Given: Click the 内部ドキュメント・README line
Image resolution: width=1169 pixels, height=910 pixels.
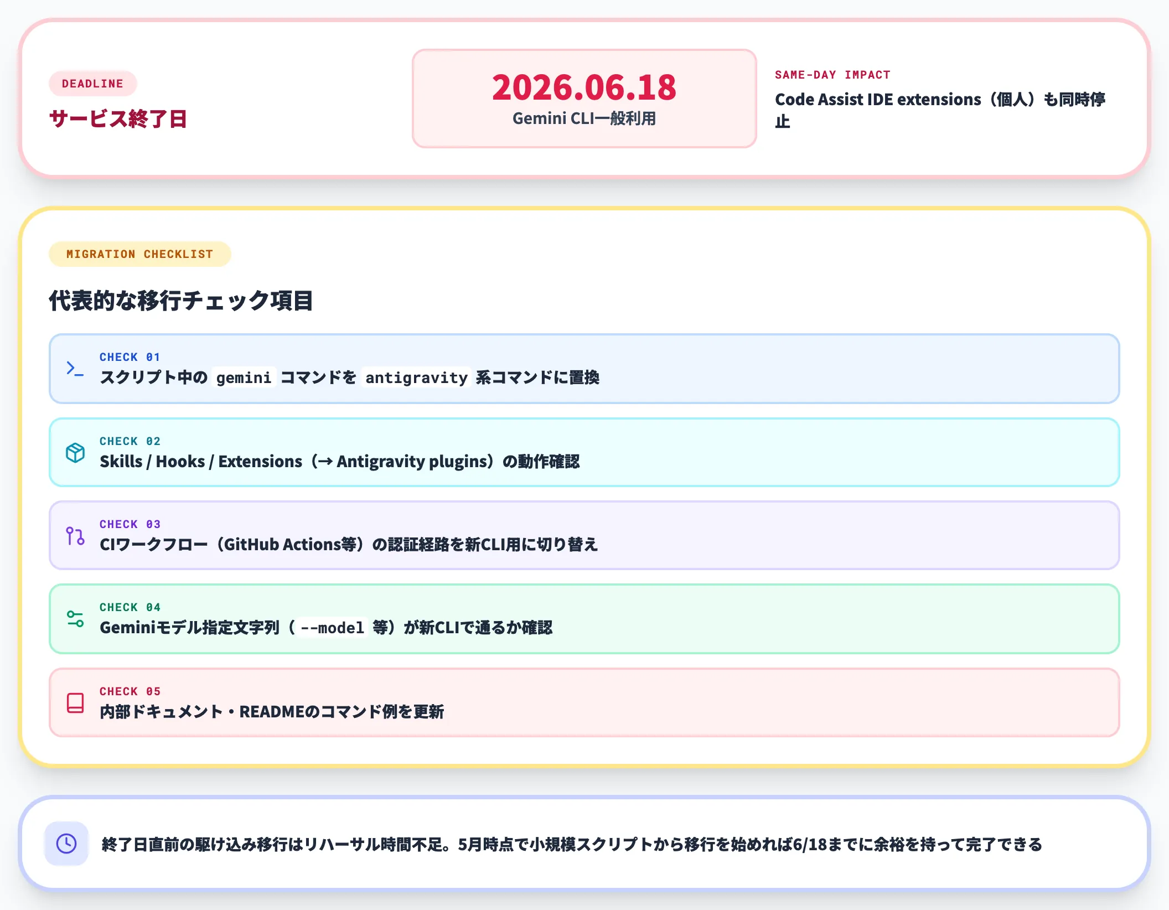Looking at the screenshot, I should click(272, 712).
